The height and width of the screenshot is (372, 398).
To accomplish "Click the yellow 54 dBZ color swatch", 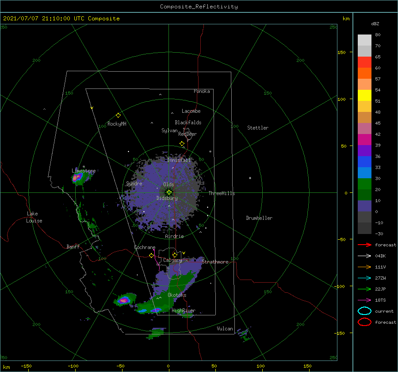I will (364, 95).
